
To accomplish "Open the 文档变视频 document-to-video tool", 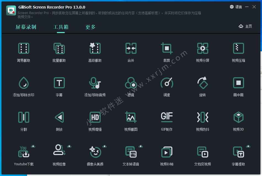I will pos(202,156).
